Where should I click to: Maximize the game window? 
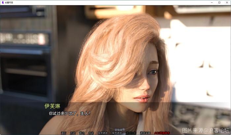pyautogui.click(x=219, y=2)
